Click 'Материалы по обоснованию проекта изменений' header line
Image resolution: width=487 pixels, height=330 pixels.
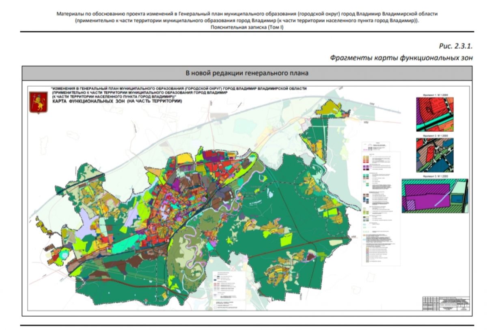click(x=247, y=13)
